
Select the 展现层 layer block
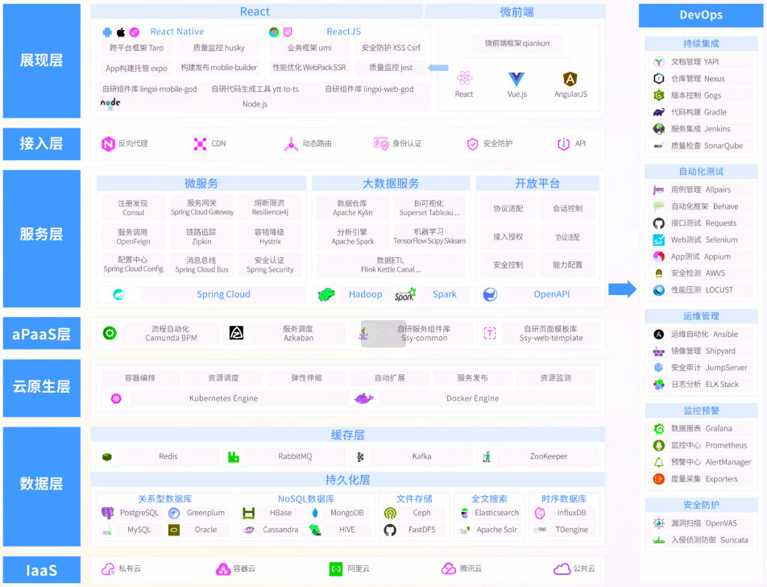coord(42,60)
